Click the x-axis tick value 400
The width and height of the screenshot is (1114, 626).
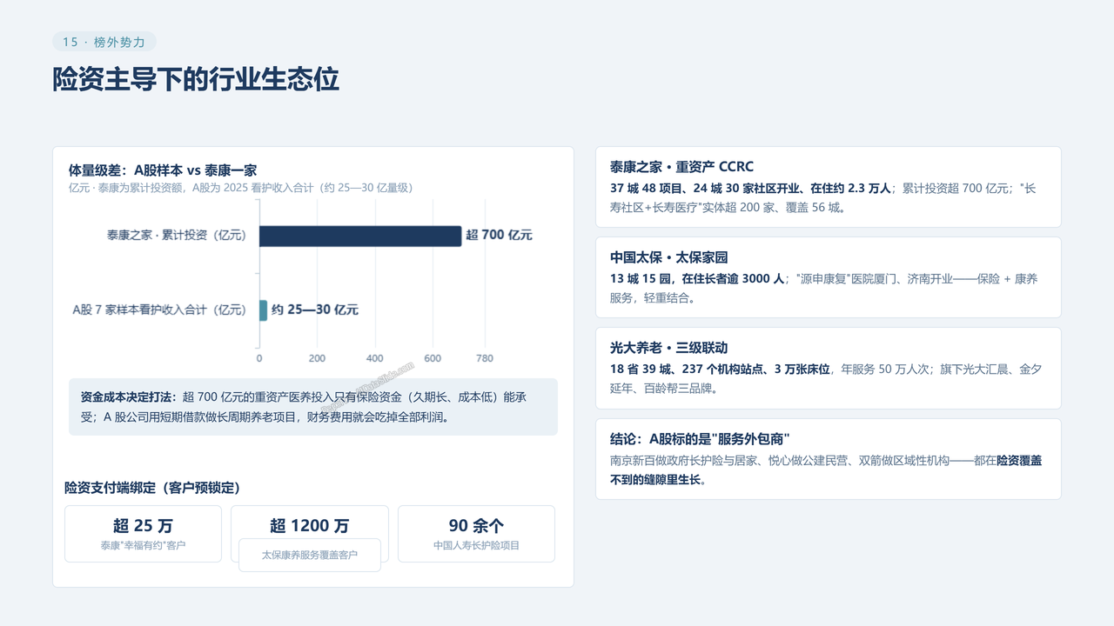(x=375, y=358)
